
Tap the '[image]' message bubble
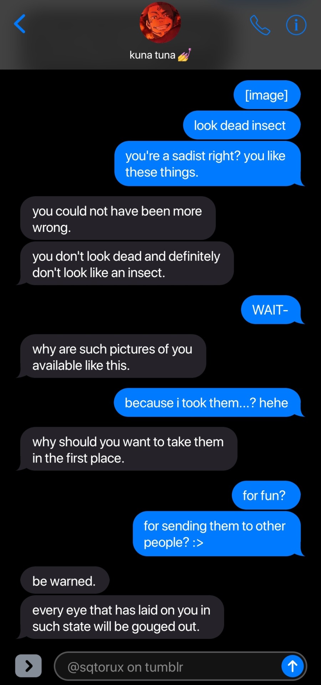tap(267, 95)
